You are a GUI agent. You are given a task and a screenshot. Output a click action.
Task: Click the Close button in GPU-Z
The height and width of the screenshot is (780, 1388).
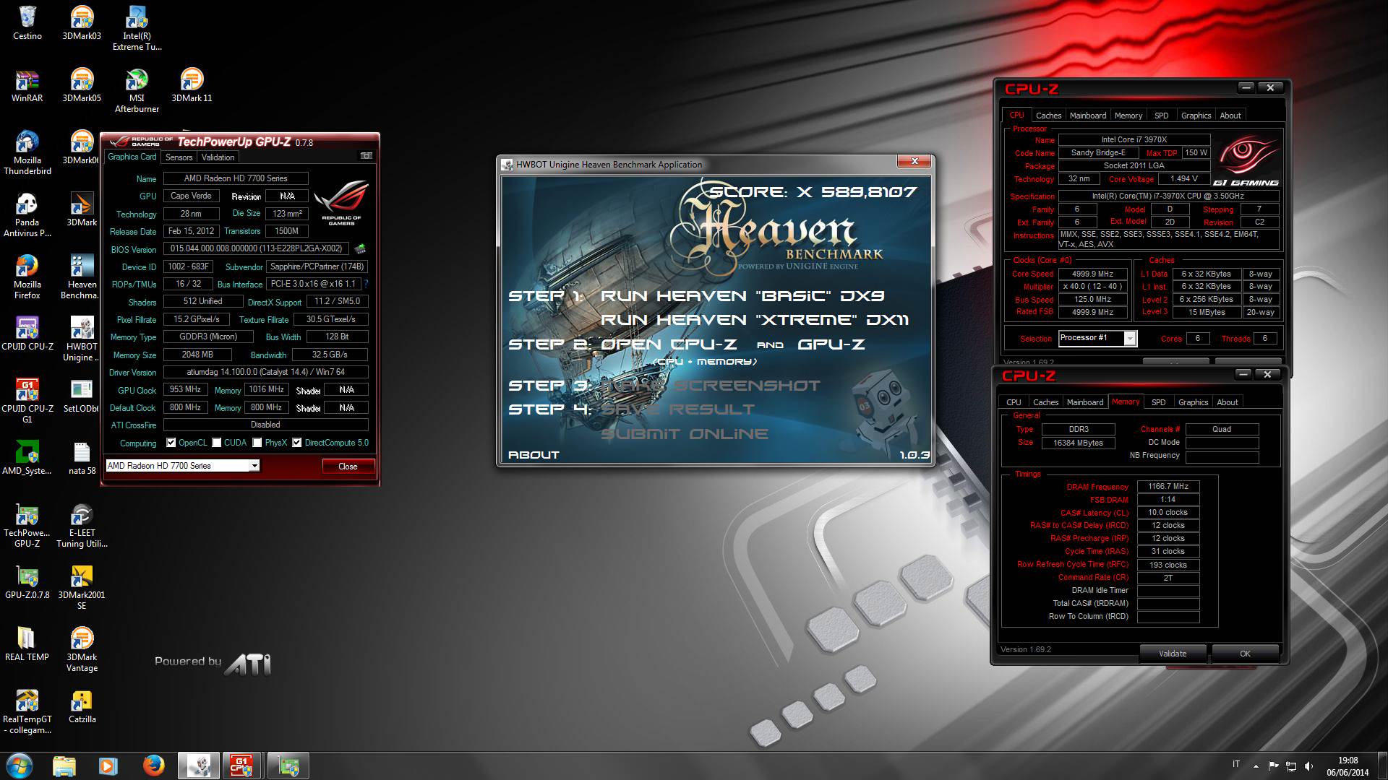(348, 466)
